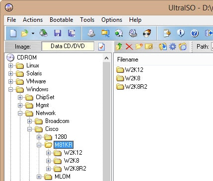213x181 pixels.
Task: Click the image properties checkmark icon
Action: coord(101,47)
